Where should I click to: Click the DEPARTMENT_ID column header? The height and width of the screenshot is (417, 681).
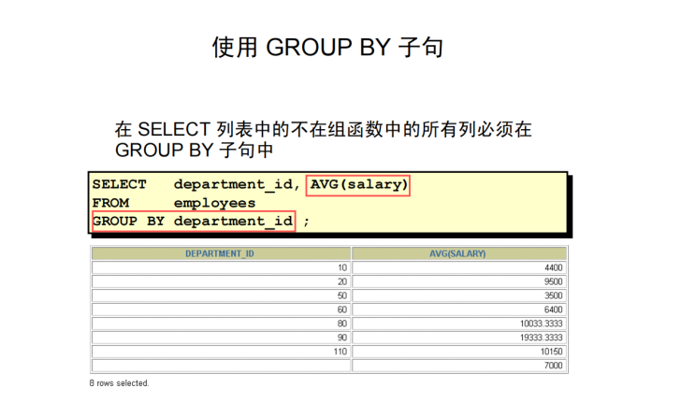point(221,253)
